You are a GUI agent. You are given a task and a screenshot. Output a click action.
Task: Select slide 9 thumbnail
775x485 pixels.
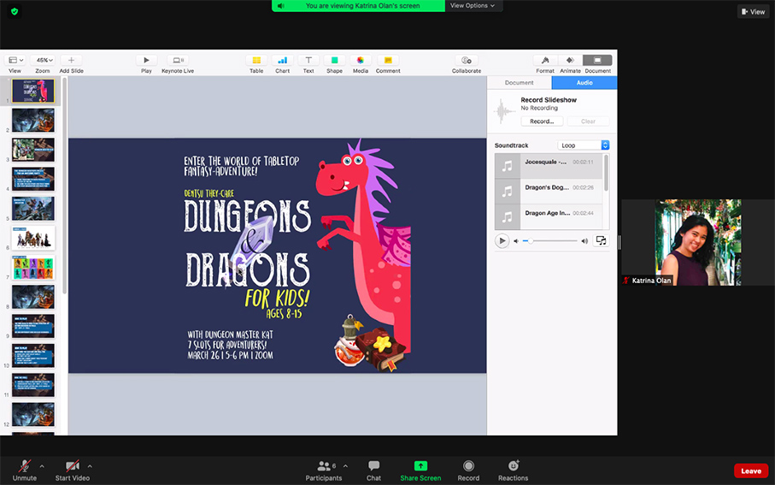point(33,326)
